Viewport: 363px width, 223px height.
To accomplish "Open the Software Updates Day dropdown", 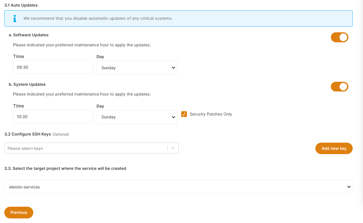I will click(x=137, y=68).
